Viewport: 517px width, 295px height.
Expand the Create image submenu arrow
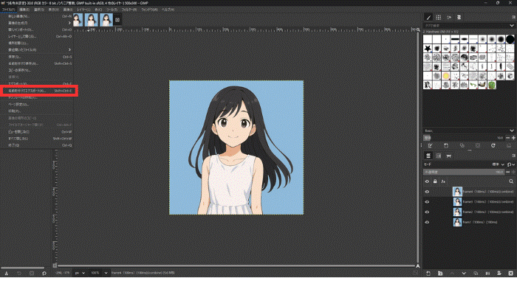point(69,23)
